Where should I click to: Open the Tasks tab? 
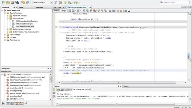[126, 86]
